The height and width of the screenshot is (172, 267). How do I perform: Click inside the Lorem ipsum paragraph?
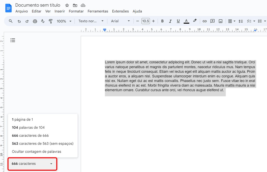point(180,76)
